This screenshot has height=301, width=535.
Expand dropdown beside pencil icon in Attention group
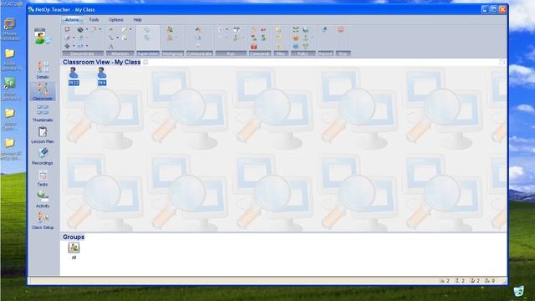[x=130, y=29]
